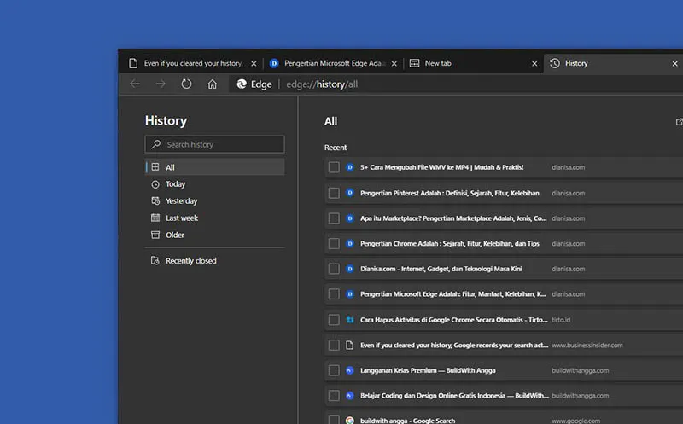
Task: Open the Today history filter
Action: [x=175, y=184]
